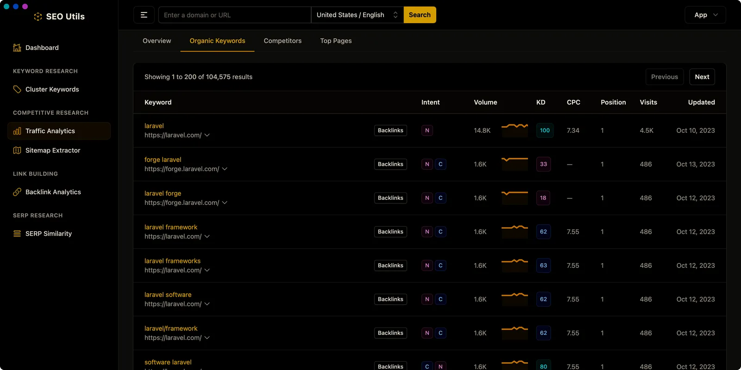
Task: Click the N intent badge for laravel frameworks
Action: click(x=427, y=265)
